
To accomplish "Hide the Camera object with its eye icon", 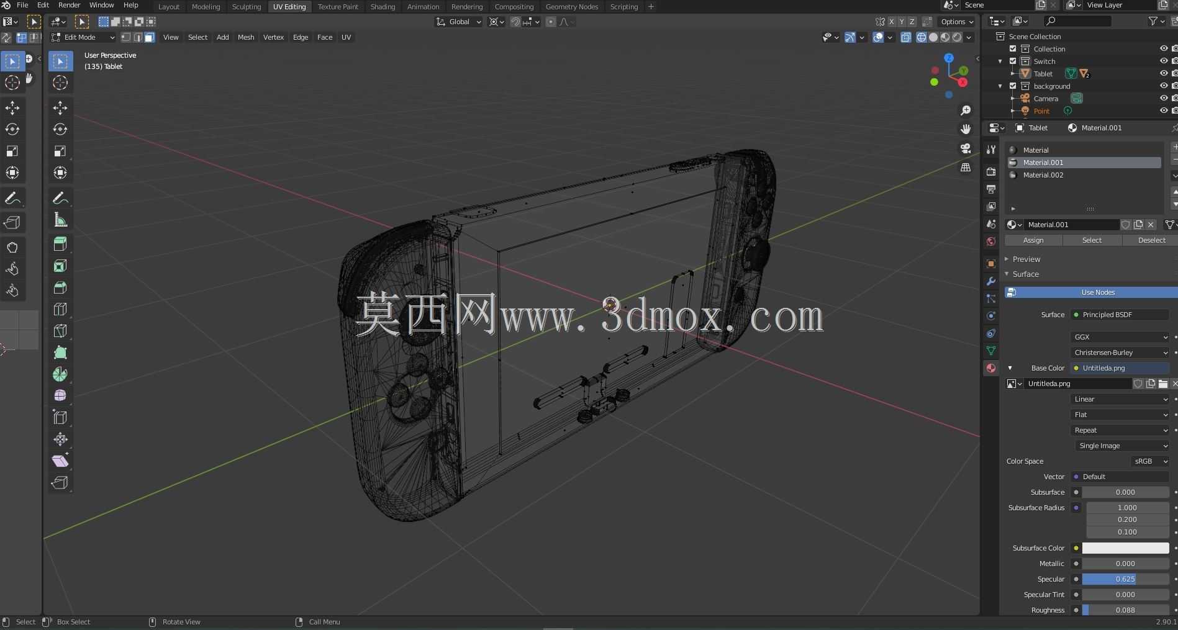I will coord(1164,98).
